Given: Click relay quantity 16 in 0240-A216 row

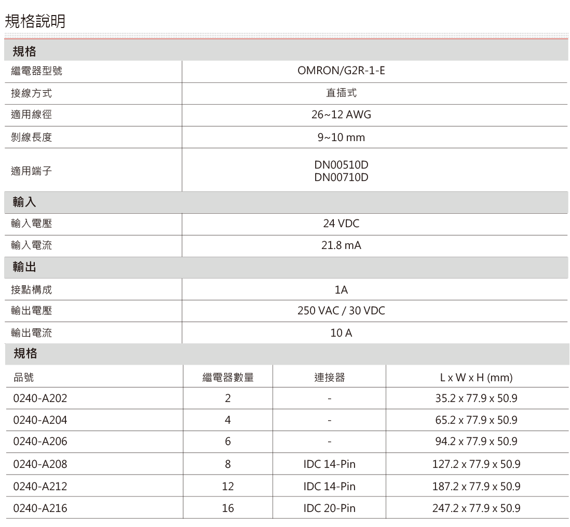Looking at the screenshot, I should click(228, 508).
